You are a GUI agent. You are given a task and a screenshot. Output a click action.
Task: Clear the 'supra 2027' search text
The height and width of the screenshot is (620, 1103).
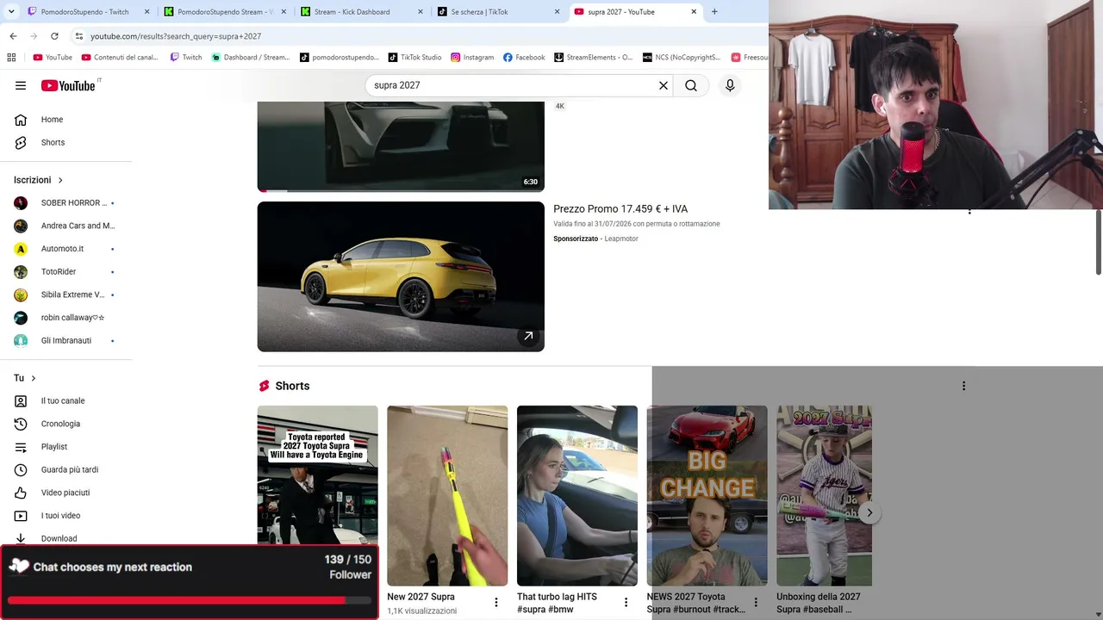click(664, 85)
